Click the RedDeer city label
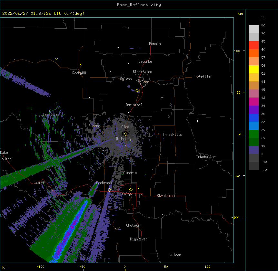 (142, 82)
